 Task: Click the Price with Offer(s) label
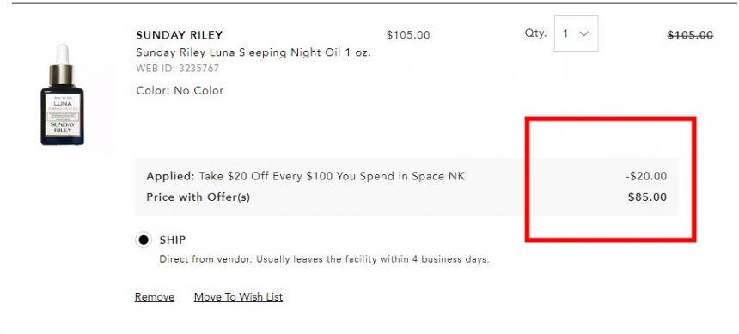(x=198, y=197)
